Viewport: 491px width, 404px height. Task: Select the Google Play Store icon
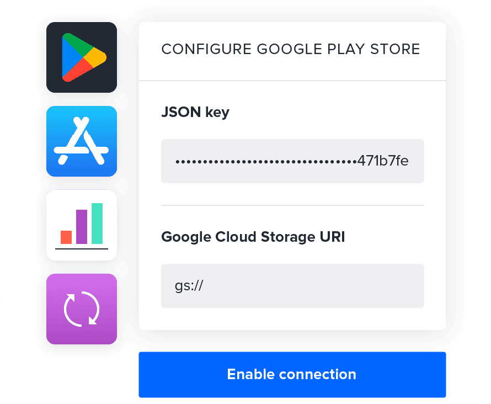(x=82, y=57)
